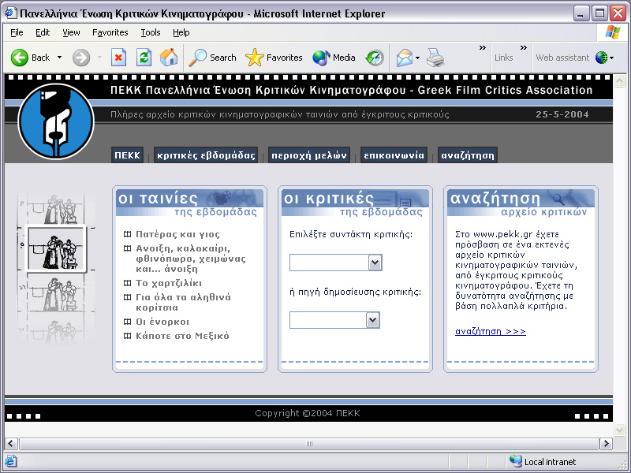Click the Local intranet zone icon
Screen dimensions: 631x473
(516, 461)
